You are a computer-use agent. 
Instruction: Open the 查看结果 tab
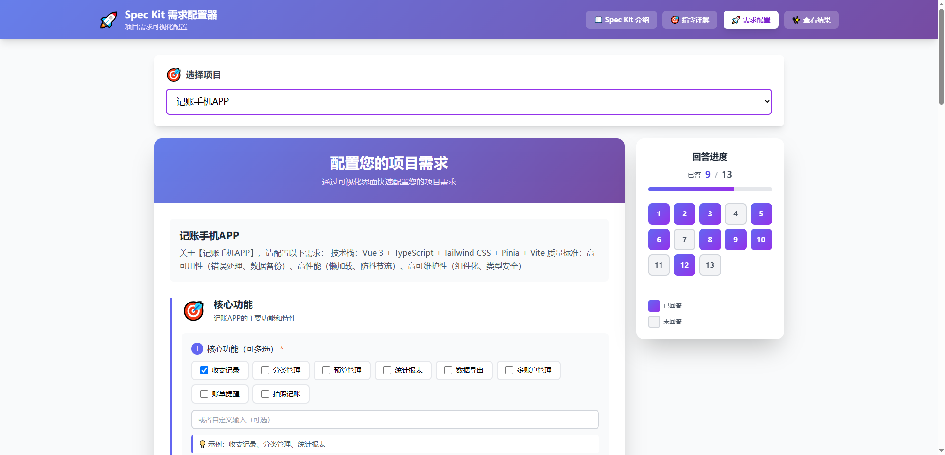pos(811,20)
